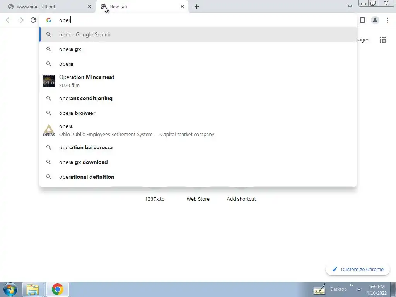
Task: Open the handwriting input panel icon
Action: 319,289
